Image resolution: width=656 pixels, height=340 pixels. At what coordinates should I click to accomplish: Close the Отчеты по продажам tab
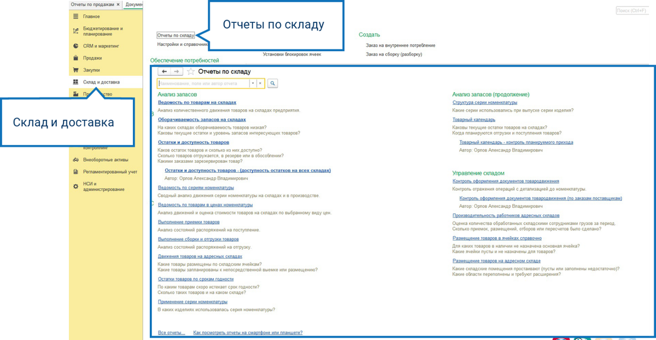118,4
